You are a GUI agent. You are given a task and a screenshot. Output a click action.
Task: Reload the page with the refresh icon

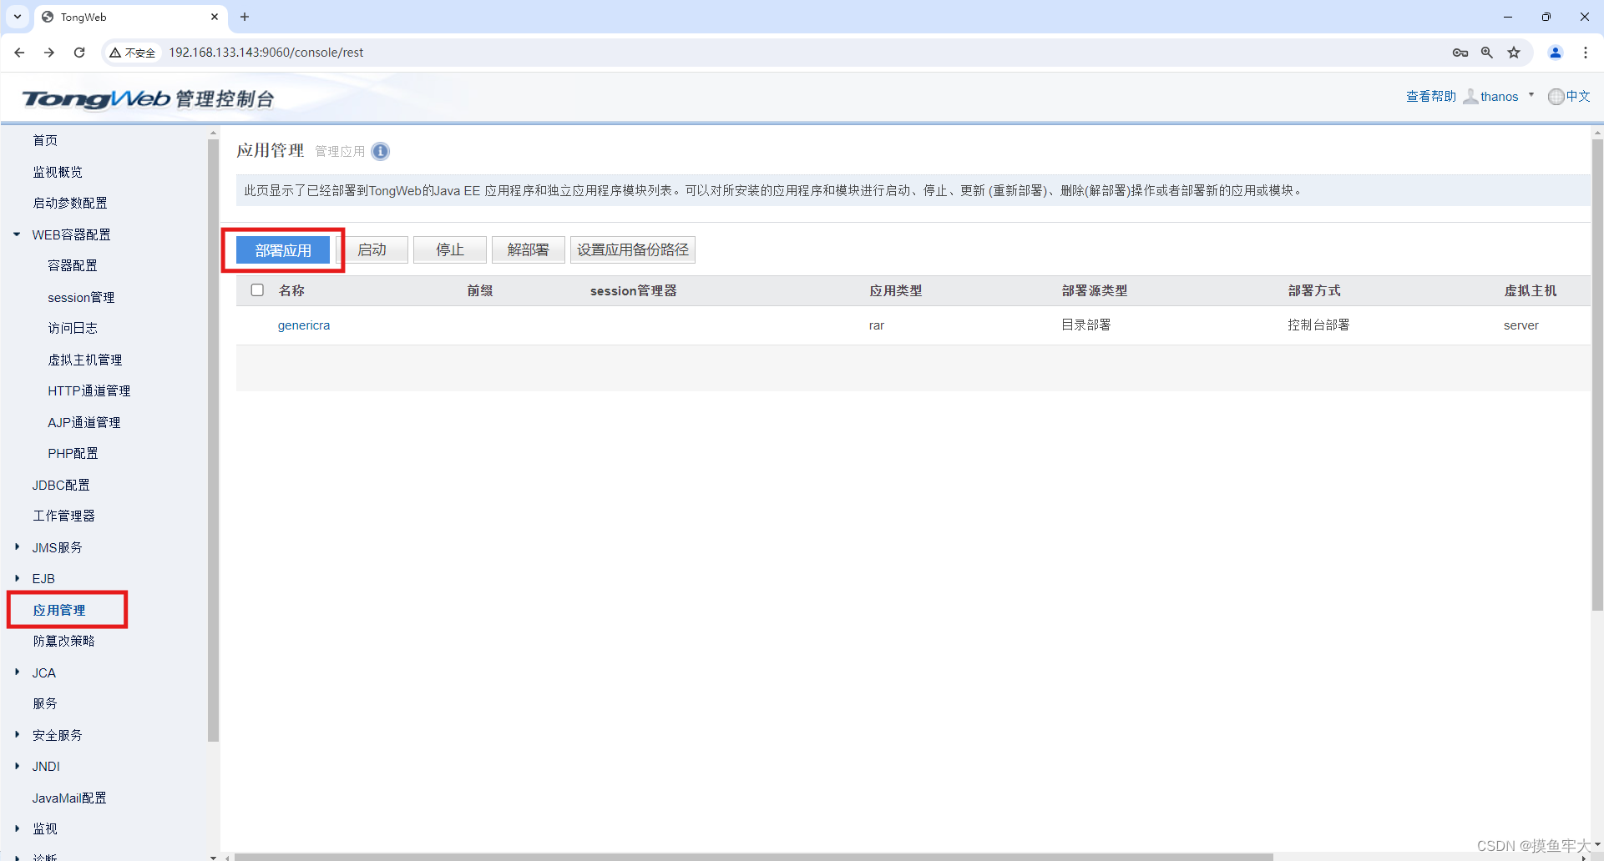tap(79, 53)
